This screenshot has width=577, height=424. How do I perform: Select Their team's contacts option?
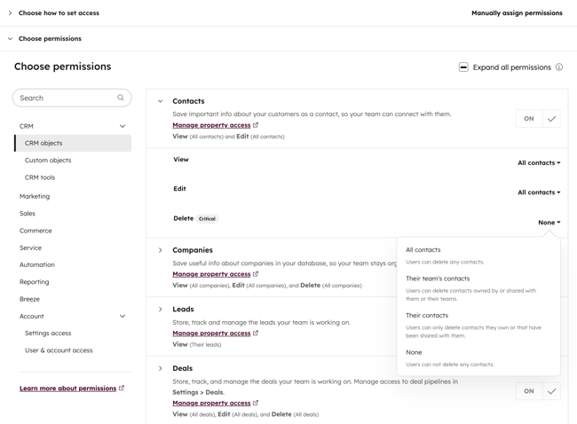click(x=438, y=279)
